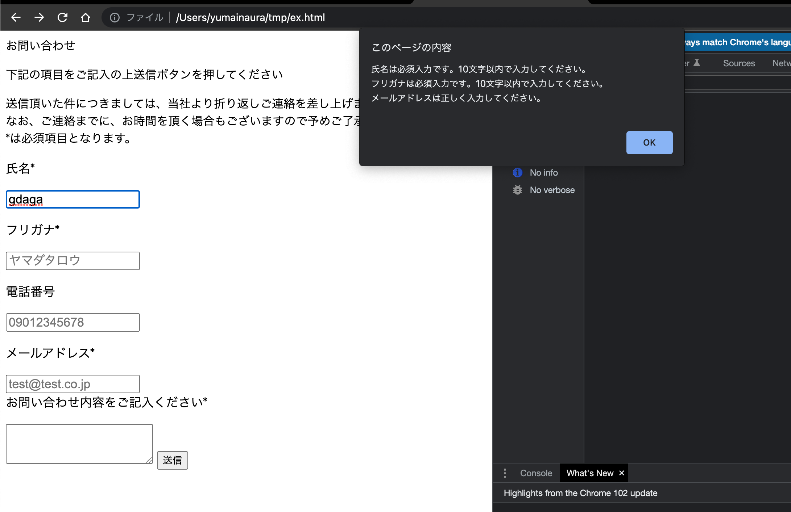This screenshot has width=791, height=512.
Task: Reload the page with the refresh icon
Action: pyautogui.click(x=62, y=17)
